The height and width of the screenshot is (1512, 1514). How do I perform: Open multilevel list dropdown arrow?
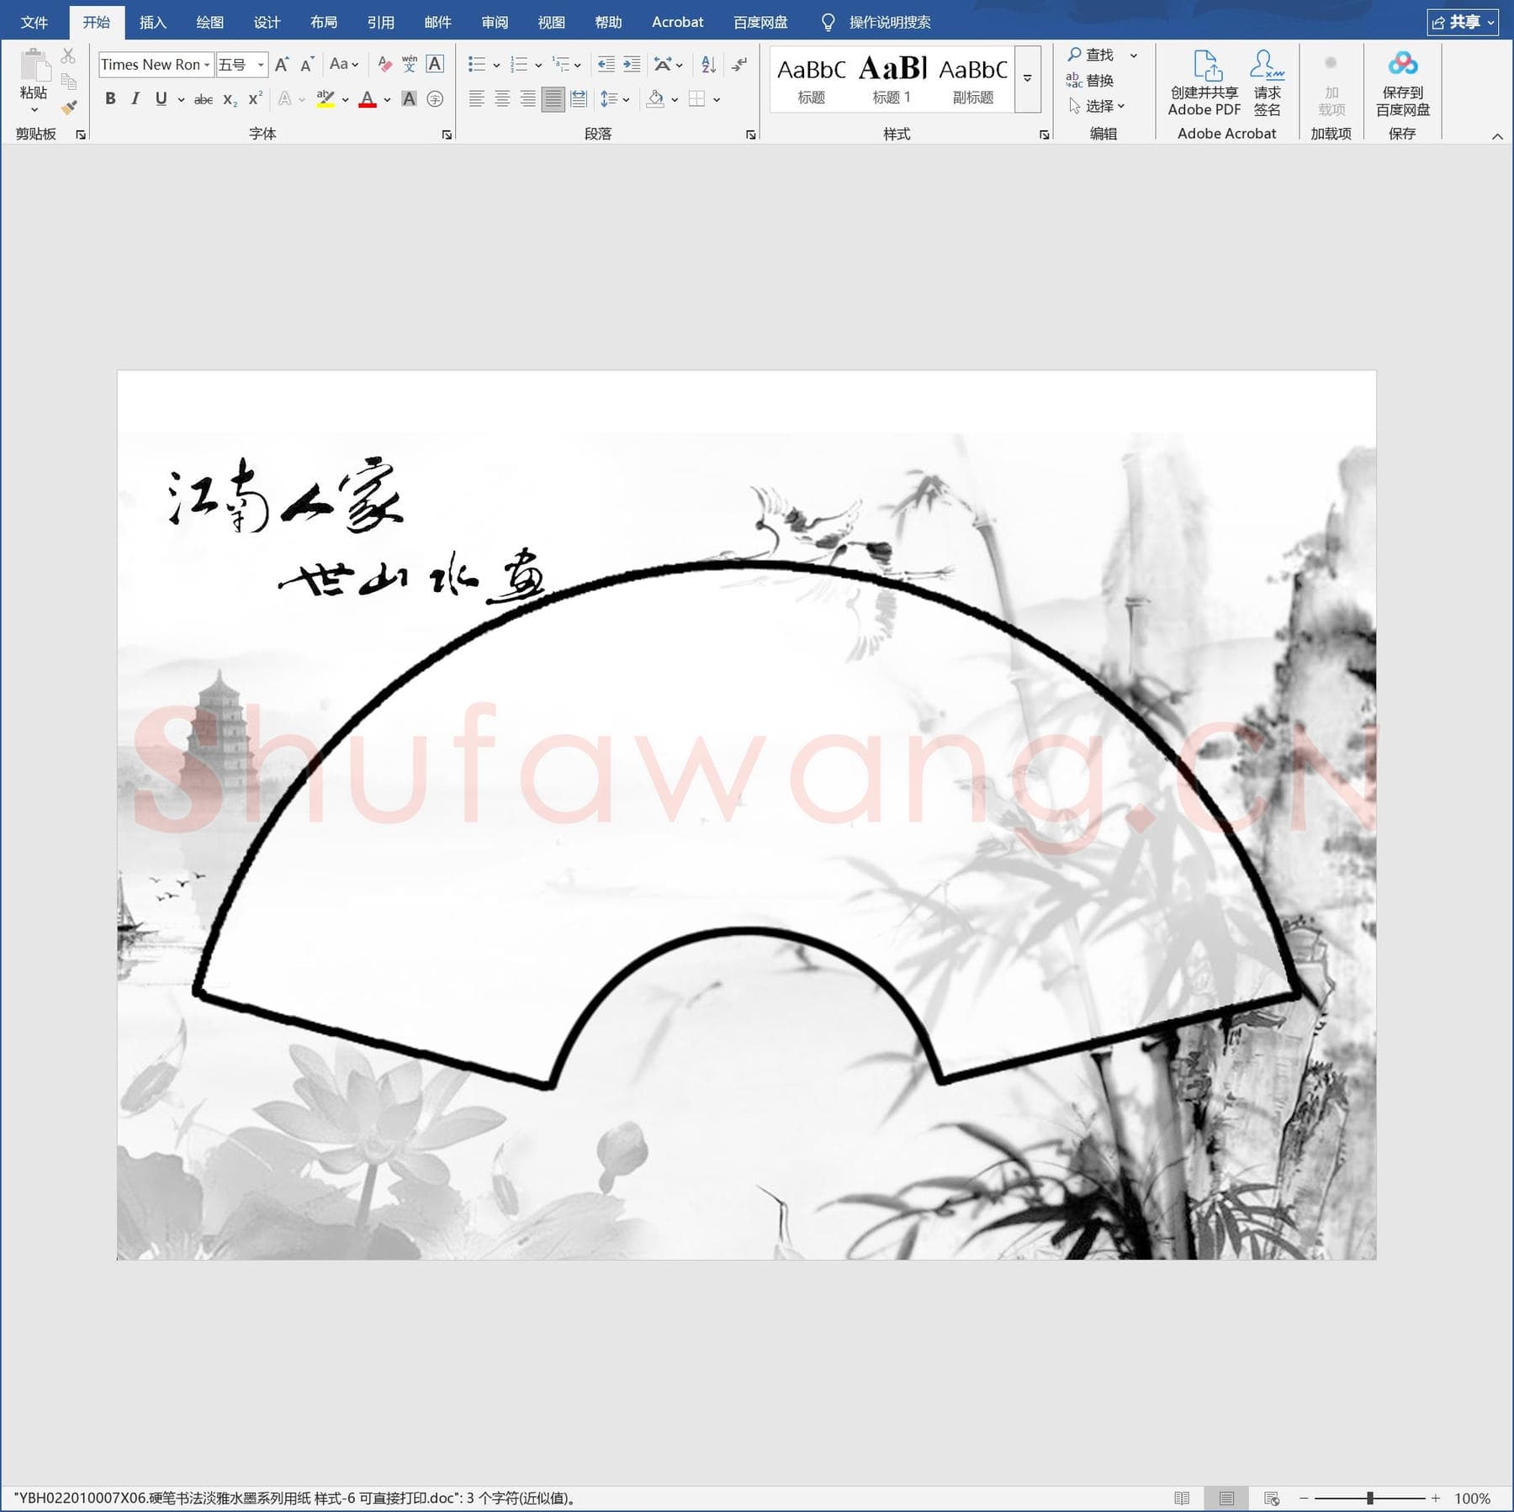coord(578,65)
